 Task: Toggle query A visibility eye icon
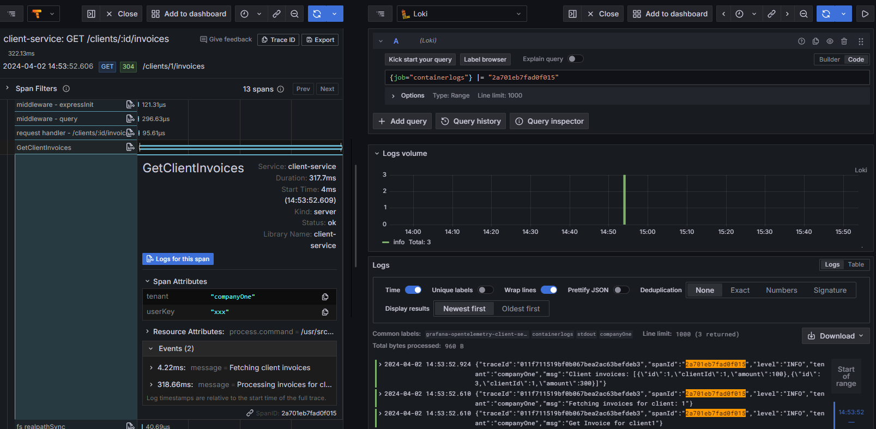pyautogui.click(x=830, y=41)
